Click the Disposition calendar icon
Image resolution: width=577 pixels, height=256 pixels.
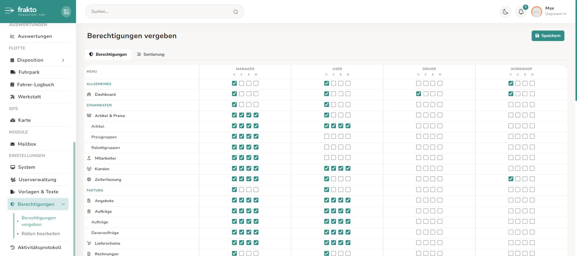pyautogui.click(x=13, y=60)
